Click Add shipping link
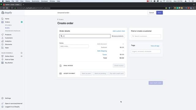The image size is (196, 110). (102, 51)
